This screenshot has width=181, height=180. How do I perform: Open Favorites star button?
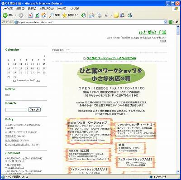pyautogui.click(x=71, y=15)
